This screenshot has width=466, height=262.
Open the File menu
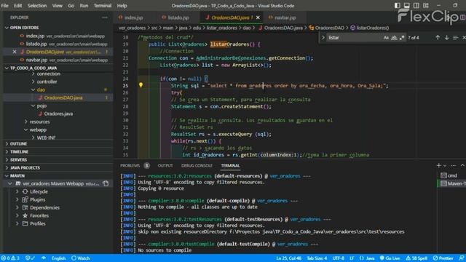tap(5, 5)
